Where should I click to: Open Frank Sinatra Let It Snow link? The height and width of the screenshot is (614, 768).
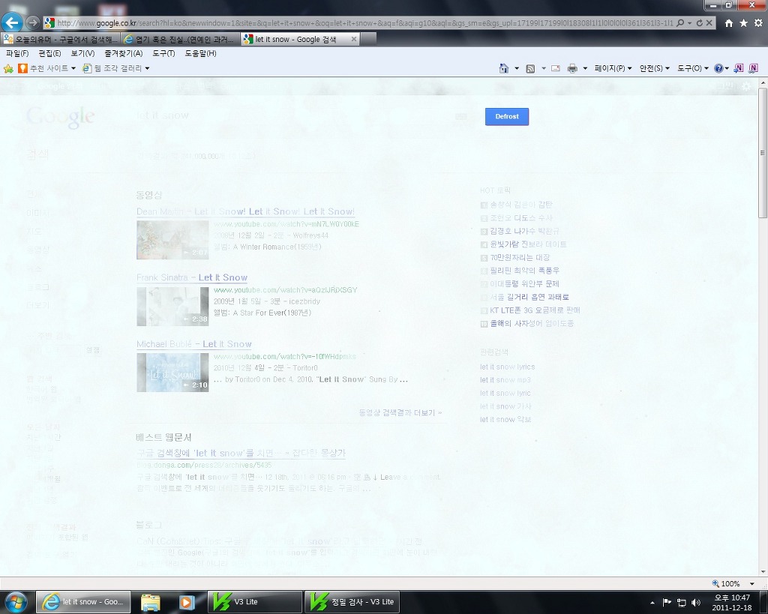click(192, 277)
